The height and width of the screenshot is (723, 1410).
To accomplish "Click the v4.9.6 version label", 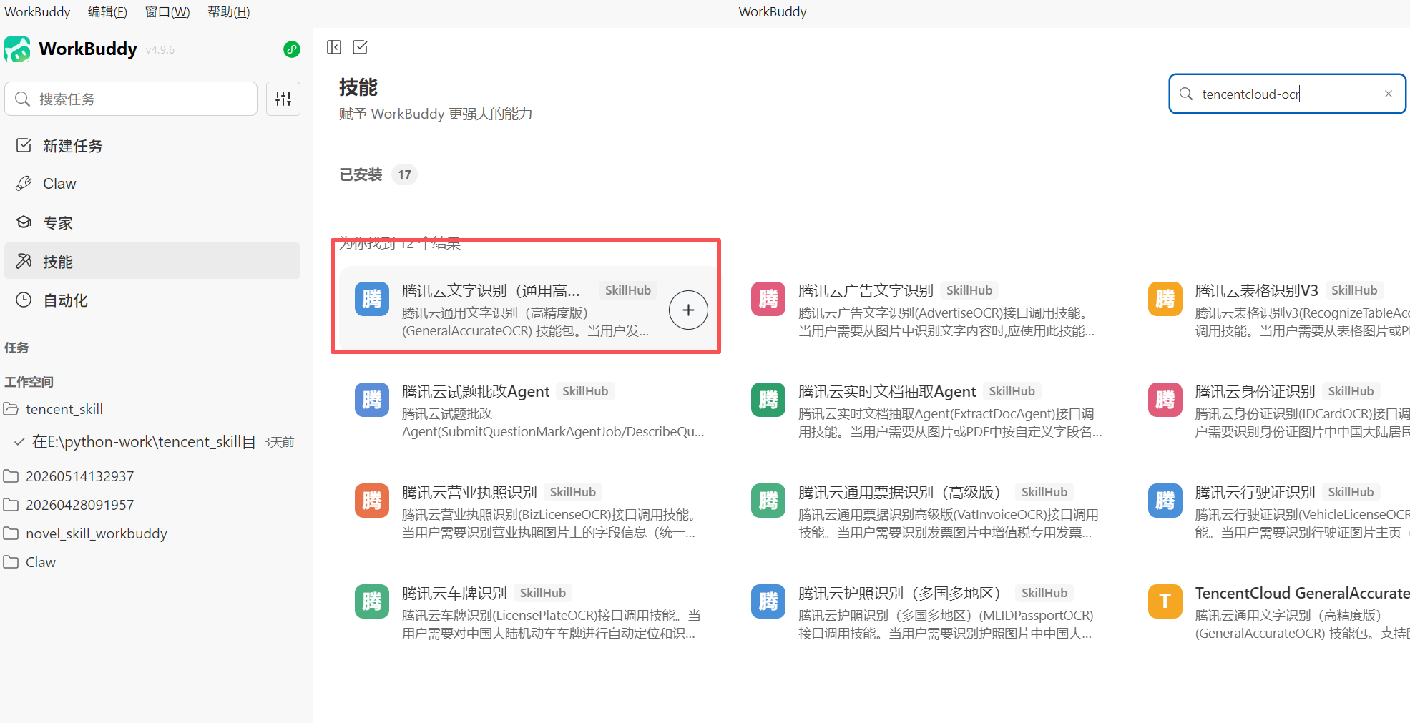I will click(160, 50).
